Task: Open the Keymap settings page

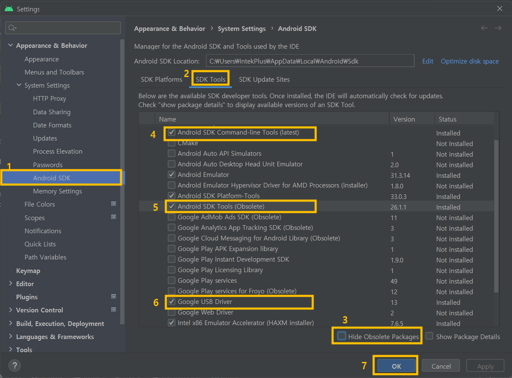Action: (x=28, y=270)
